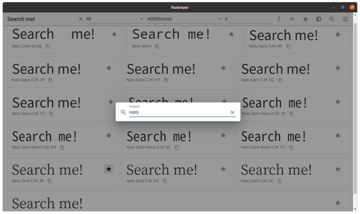Clear the search field with the X

coord(233,112)
